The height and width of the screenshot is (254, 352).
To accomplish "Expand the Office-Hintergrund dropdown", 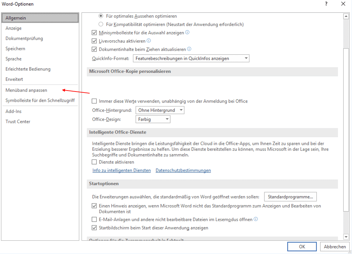I will click(x=160, y=110).
